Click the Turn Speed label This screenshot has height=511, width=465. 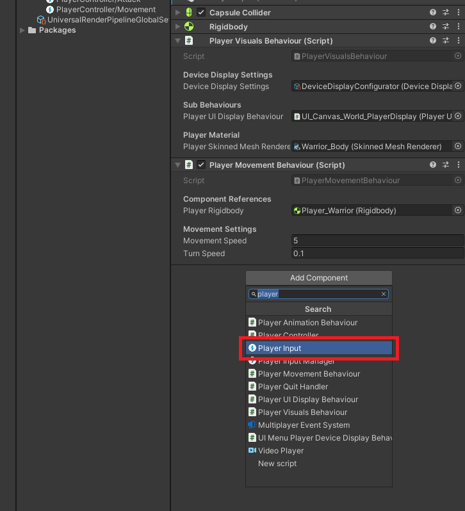pos(204,253)
